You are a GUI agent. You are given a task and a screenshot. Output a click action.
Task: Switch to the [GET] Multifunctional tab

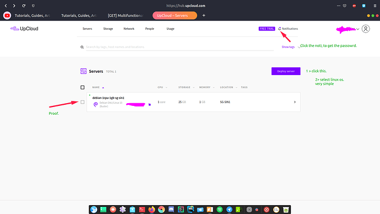(125, 15)
